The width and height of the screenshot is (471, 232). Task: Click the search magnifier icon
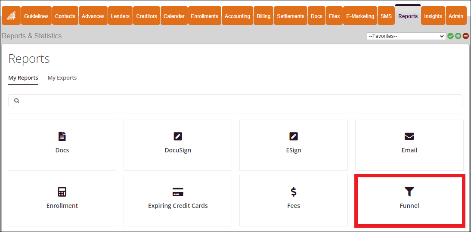coord(17,101)
